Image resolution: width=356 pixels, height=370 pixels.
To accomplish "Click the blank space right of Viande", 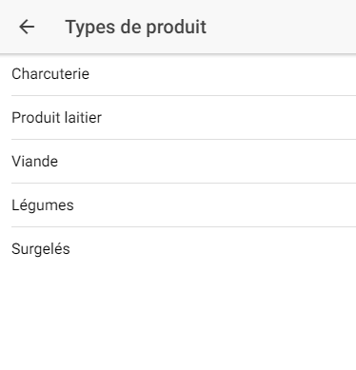I will 207,162.
